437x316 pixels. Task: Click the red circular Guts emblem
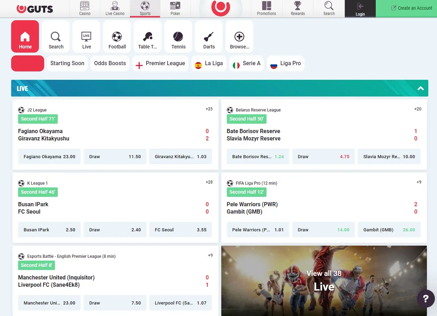click(221, 8)
